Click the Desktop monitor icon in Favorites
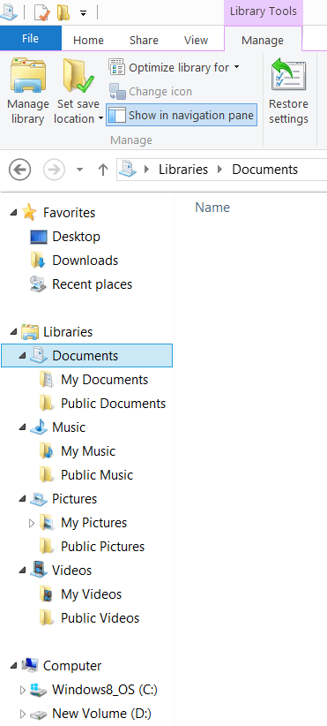 pos(39,237)
